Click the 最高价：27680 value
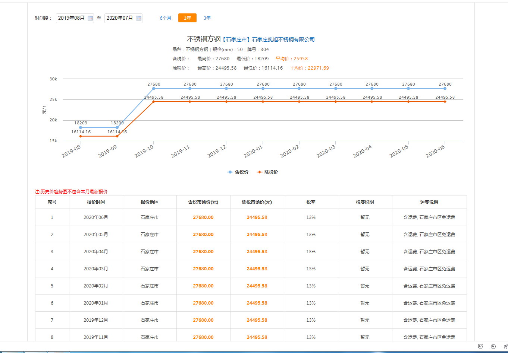 click(x=213, y=59)
